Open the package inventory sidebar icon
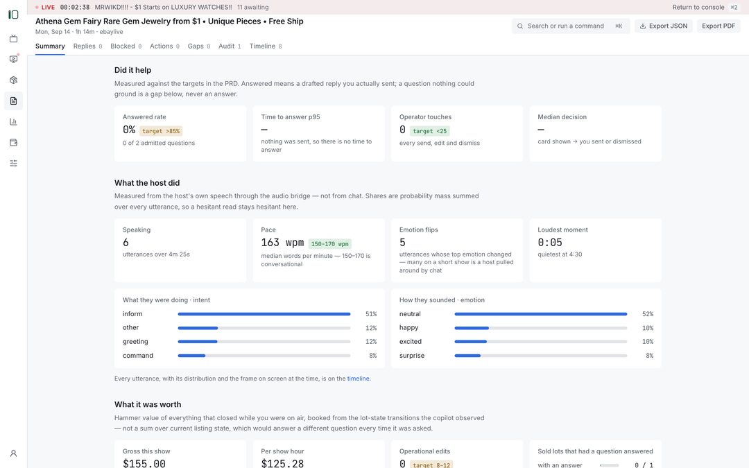Image resolution: width=749 pixels, height=468 pixels. point(13,80)
